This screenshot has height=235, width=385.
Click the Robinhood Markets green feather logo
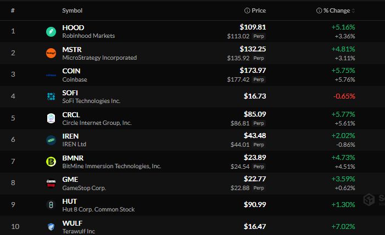click(51, 32)
